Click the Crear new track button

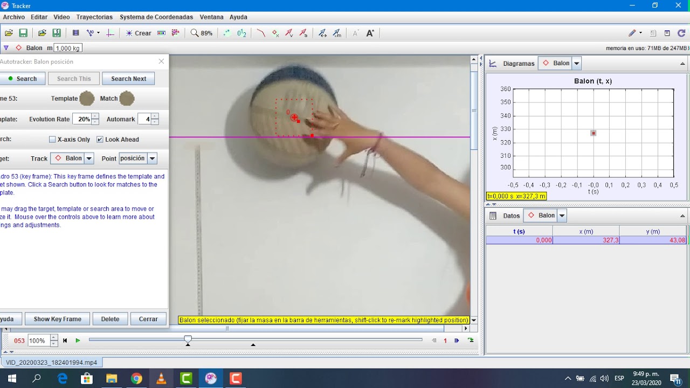[139, 33]
